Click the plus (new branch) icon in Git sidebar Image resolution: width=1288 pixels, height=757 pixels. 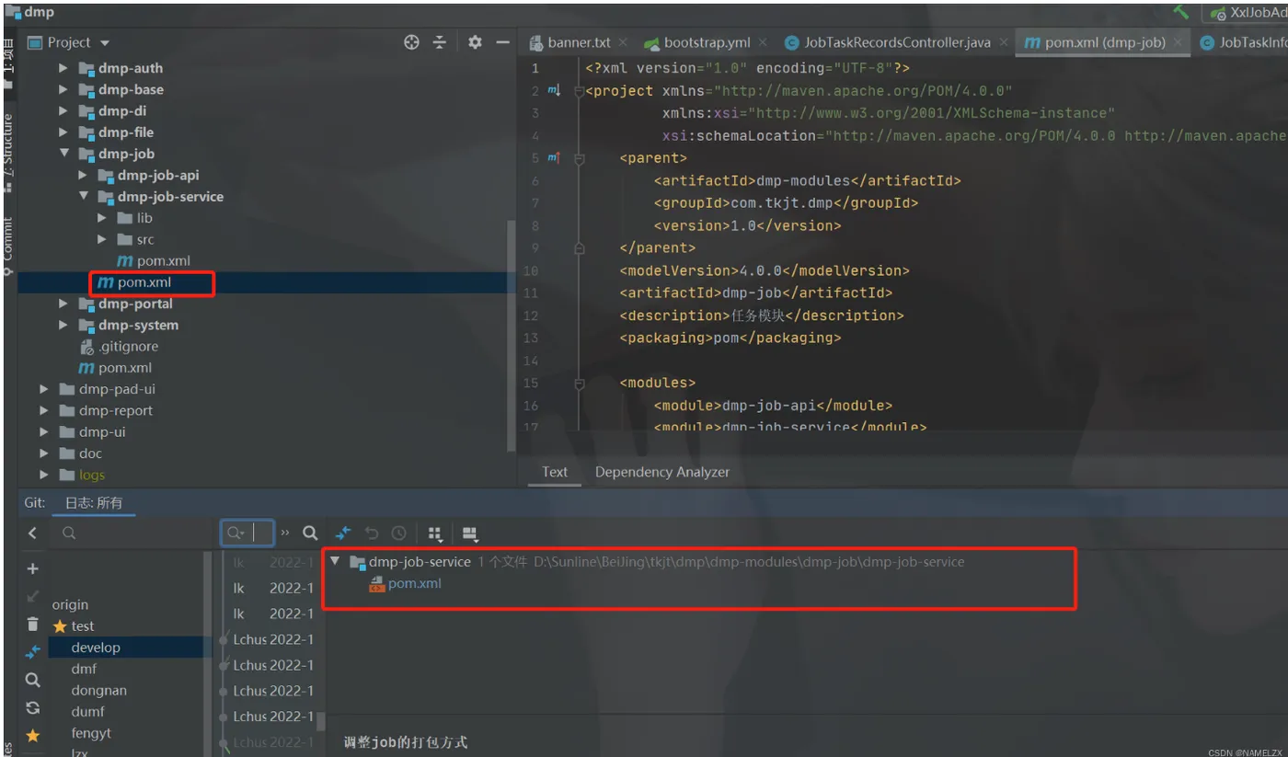pyautogui.click(x=32, y=568)
